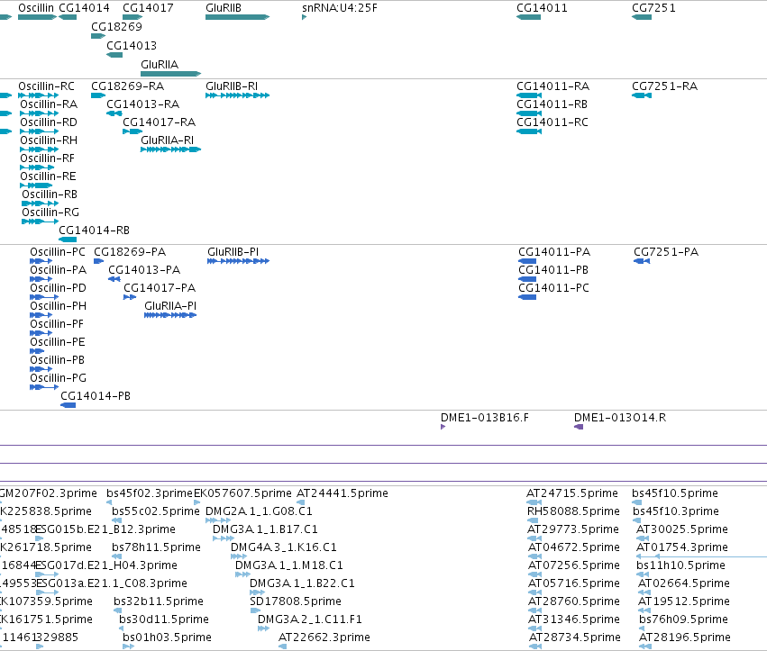The width and height of the screenshot is (767, 651).
Task: Select EST RH58088.5prime
Action: (573, 511)
